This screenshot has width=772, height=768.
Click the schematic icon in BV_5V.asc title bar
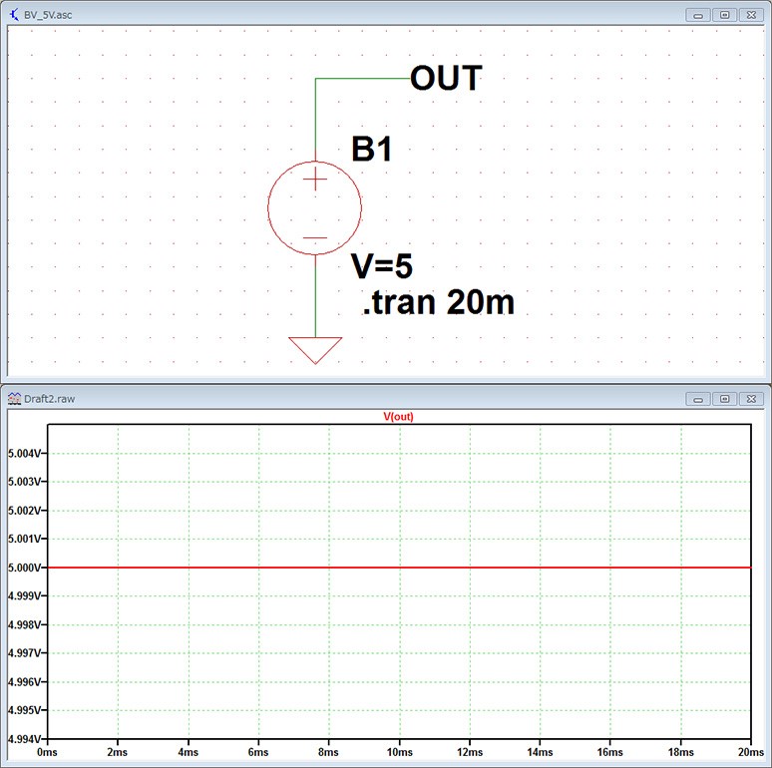pyautogui.click(x=13, y=14)
